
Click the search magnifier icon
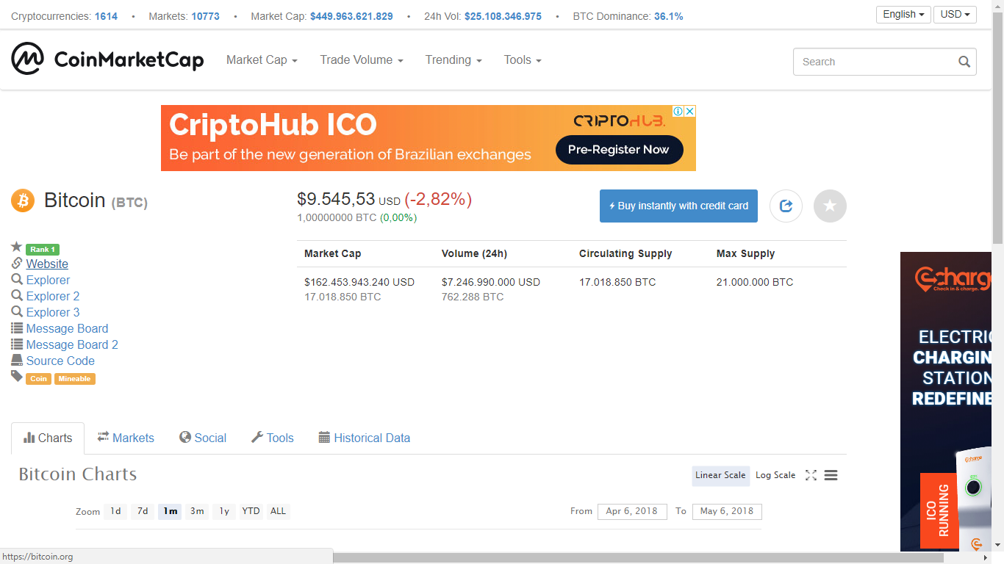coord(964,62)
